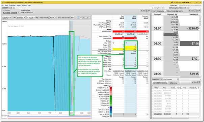
Task: Click the clock icon in title bar
Action: [x=172, y=2]
